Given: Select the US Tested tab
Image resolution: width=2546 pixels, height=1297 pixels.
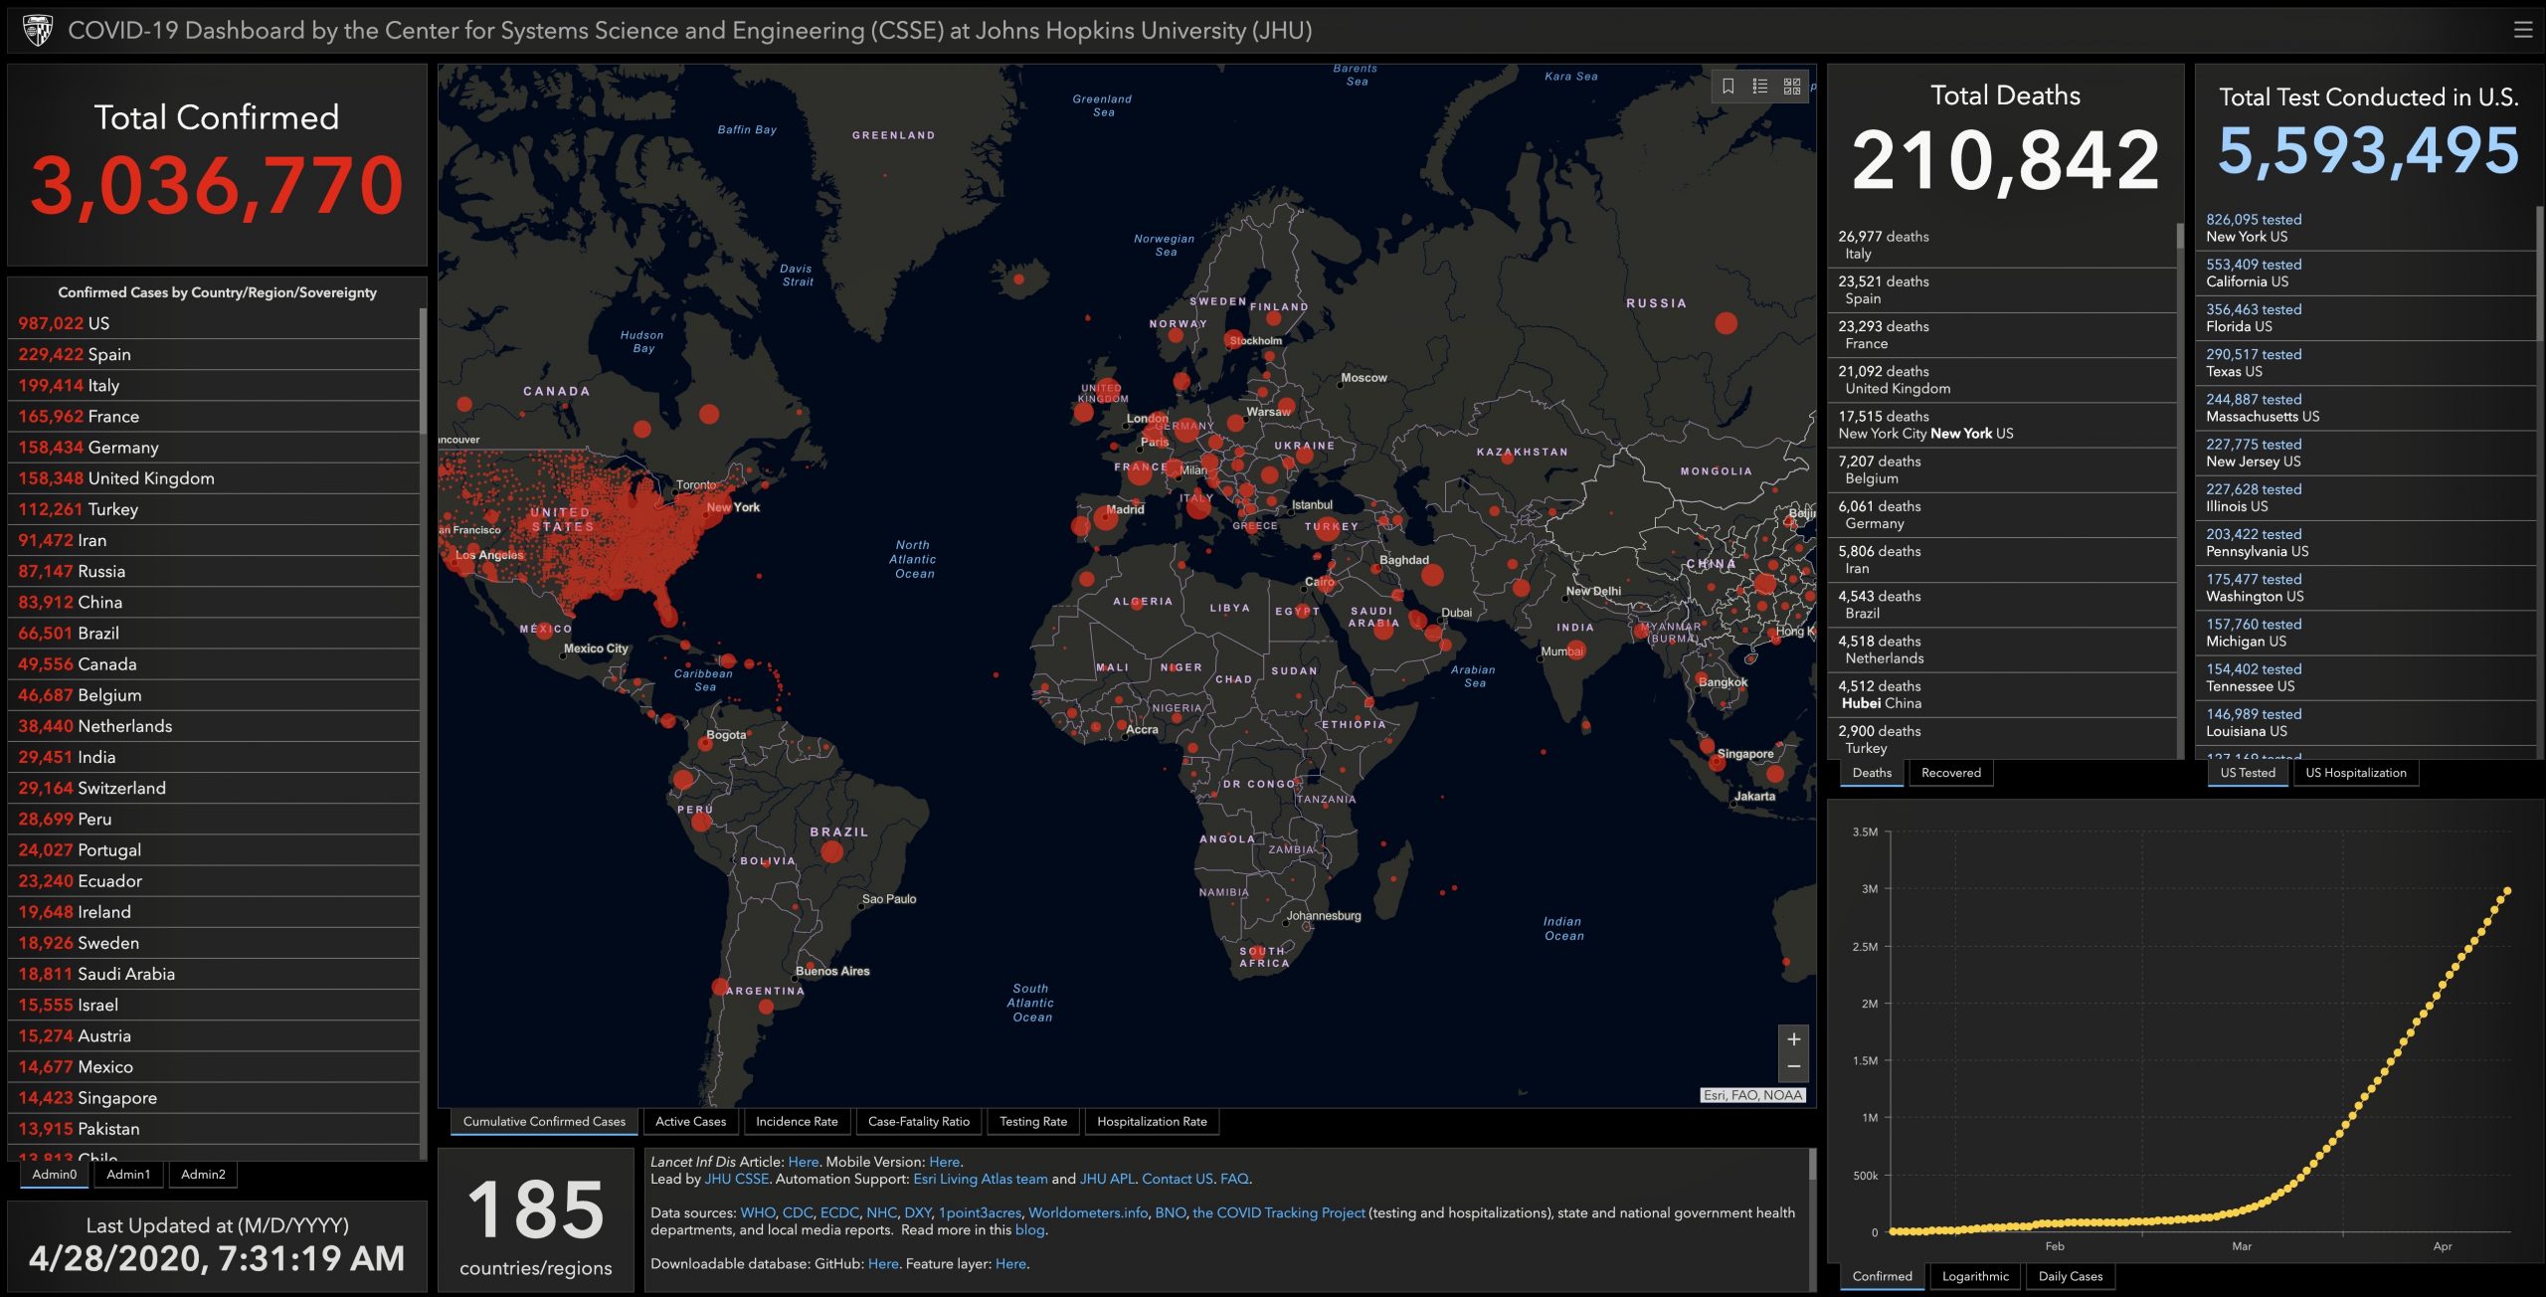Looking at the screenshot, I should point(2248,773).
